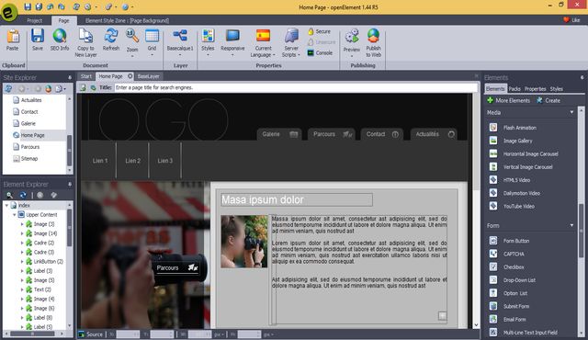Switch to the Start document tab
Image resolution: width=588 pixels, height=340 pixels.
pyautogui.click(x=86, y=76)
